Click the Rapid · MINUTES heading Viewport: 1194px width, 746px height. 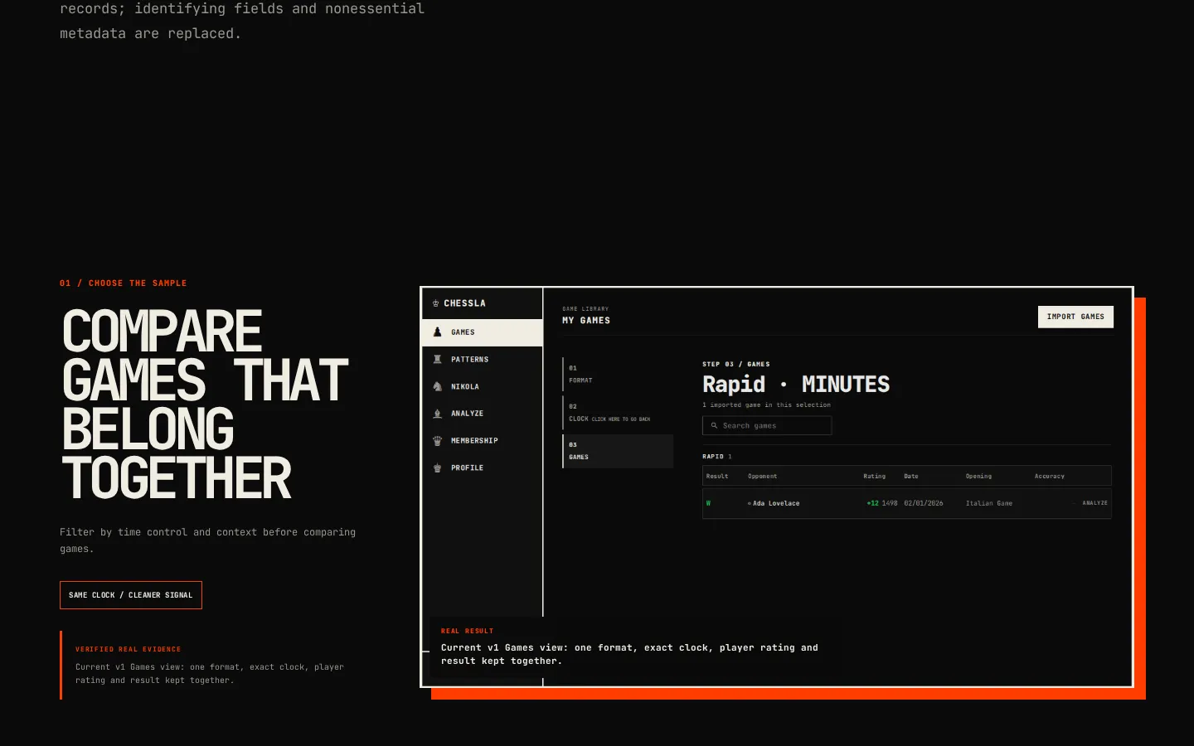click(x=796, y=385)
